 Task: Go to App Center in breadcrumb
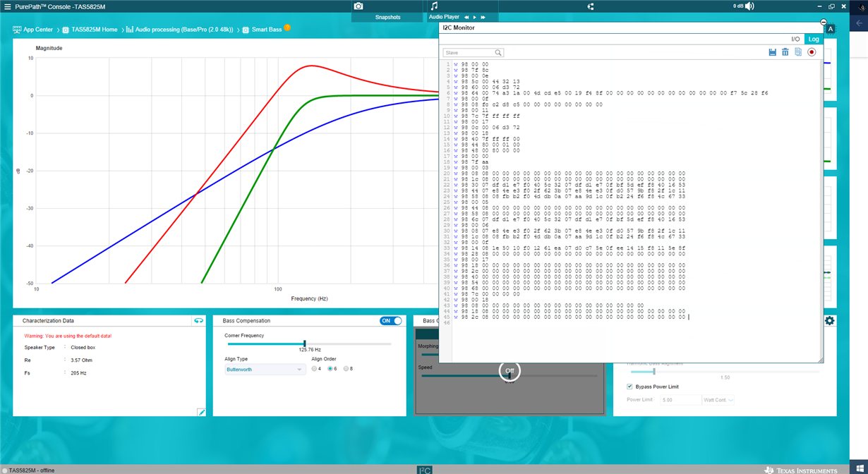(32, 30)
